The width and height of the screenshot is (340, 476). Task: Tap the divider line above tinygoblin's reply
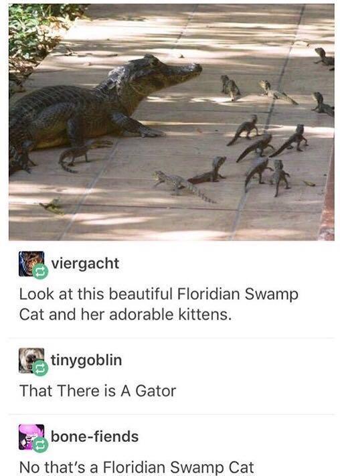click(x=171, y=337)
